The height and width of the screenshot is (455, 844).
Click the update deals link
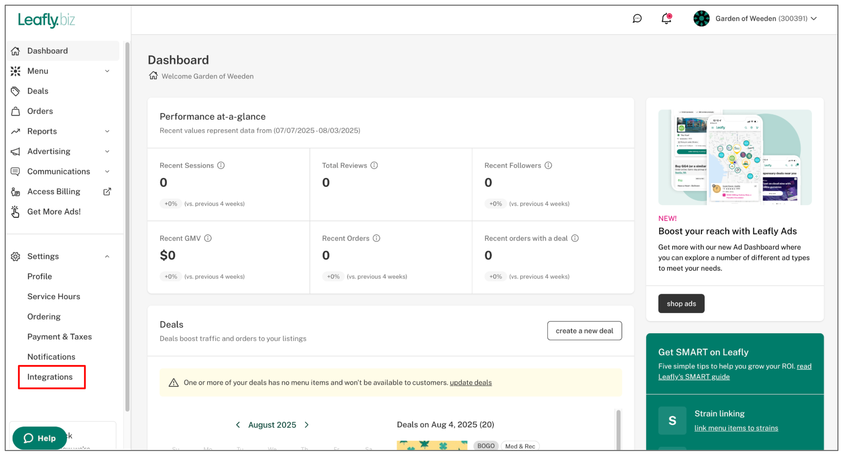click(x=471, y=383)
